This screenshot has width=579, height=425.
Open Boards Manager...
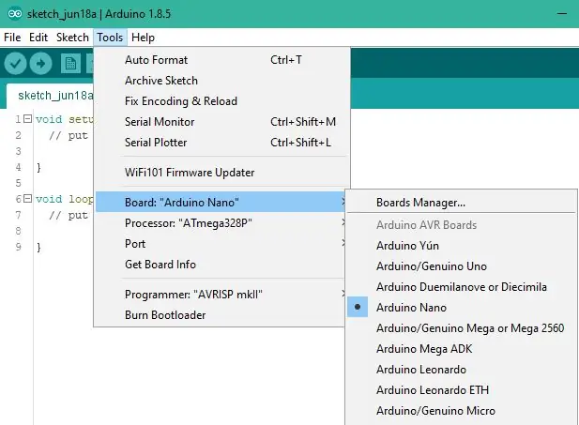(x=462, y=203)
